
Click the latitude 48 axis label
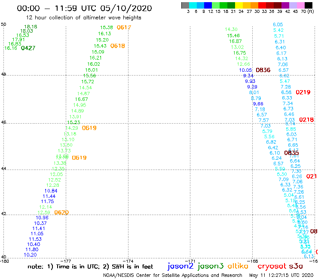[x=3, y=74]
